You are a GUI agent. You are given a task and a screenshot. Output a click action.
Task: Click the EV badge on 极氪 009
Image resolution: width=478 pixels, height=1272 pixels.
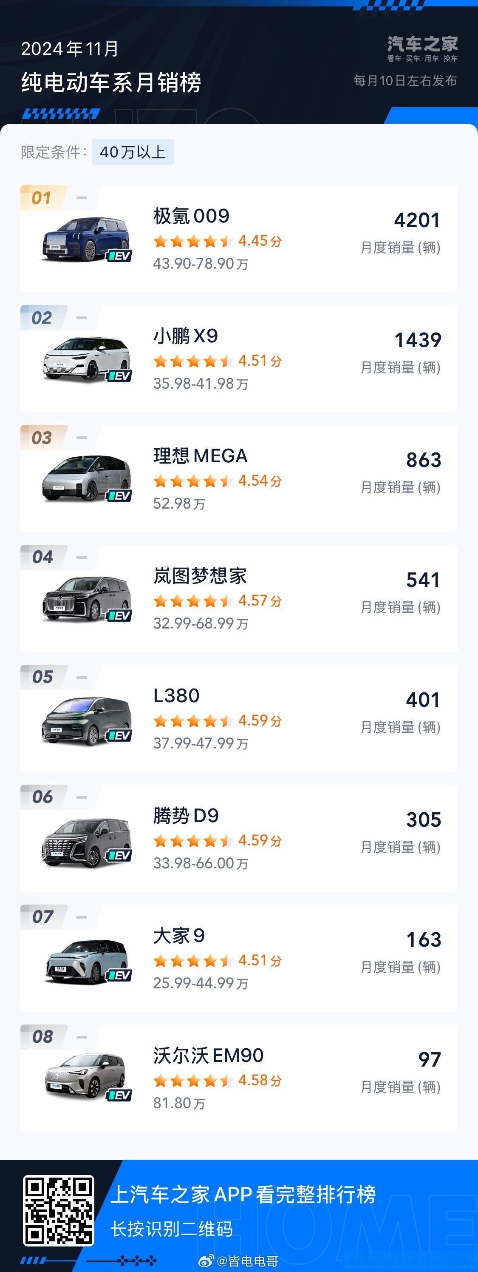point(119,256)
